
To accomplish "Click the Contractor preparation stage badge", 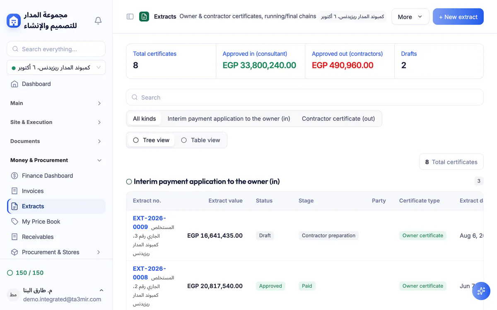I will pyautogui.click(x=328, y=236).
